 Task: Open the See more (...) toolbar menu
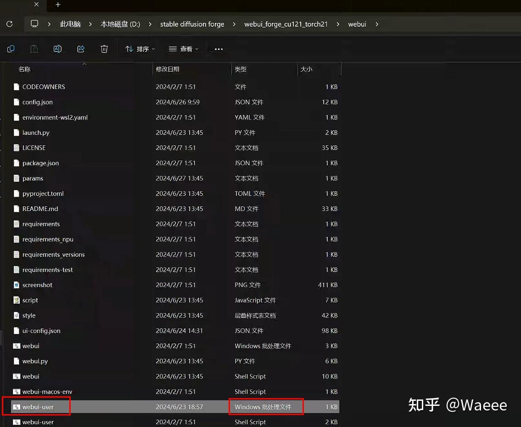click(x=218, y=49)
